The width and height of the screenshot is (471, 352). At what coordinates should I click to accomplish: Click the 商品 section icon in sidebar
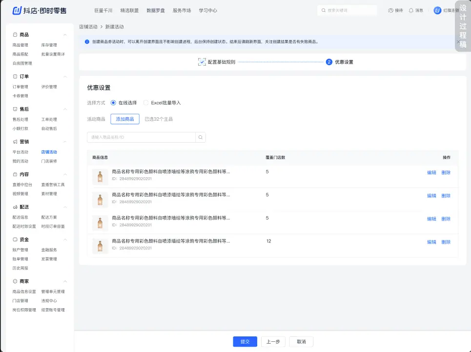click(x=15, y=35)
